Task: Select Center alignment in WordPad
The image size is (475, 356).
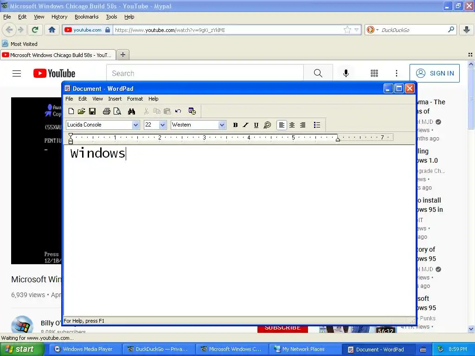Action: click(x=292, y=125)
